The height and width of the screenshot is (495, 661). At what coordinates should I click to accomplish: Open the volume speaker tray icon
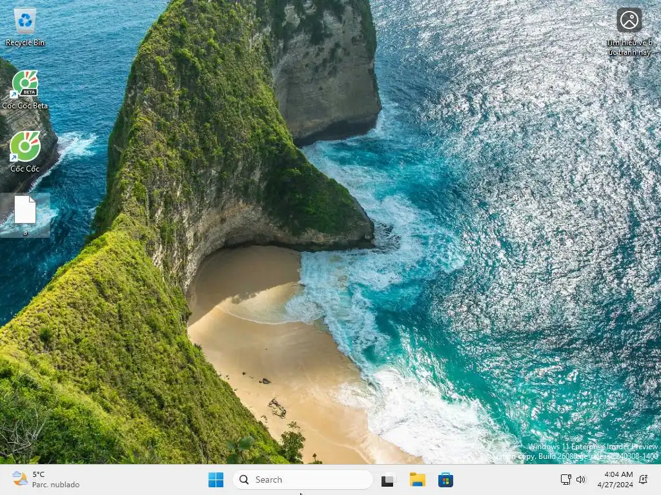(x=581, y=480)
